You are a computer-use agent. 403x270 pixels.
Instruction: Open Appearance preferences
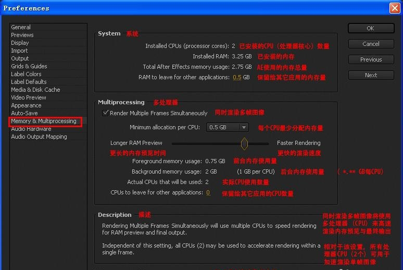tap(26, 105)
